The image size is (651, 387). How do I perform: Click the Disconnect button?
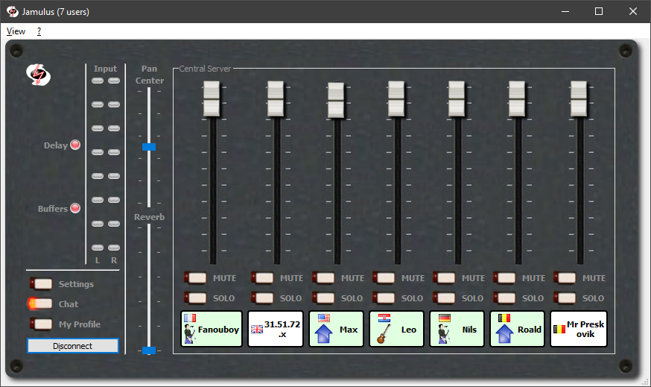(x=73, y=346)
